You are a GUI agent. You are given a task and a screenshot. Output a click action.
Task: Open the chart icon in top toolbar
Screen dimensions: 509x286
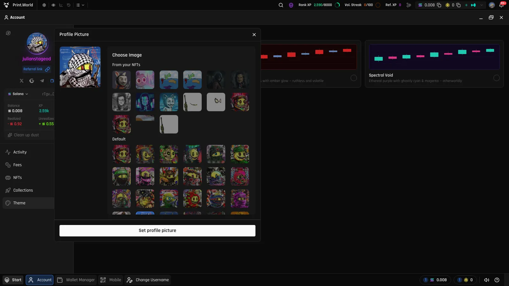(61, 5)
